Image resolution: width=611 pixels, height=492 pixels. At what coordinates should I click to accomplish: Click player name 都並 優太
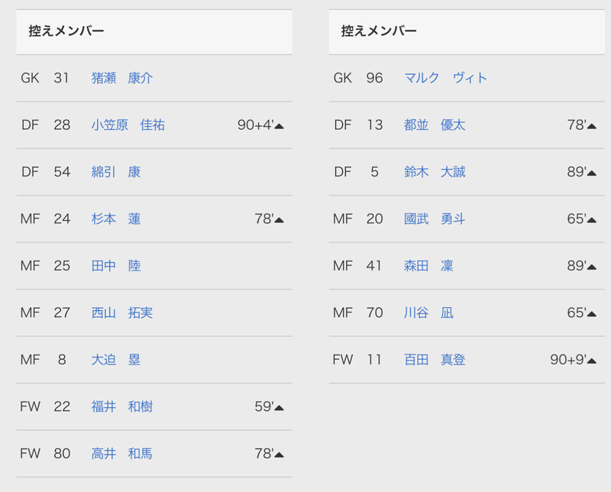(x=435, y=125)
